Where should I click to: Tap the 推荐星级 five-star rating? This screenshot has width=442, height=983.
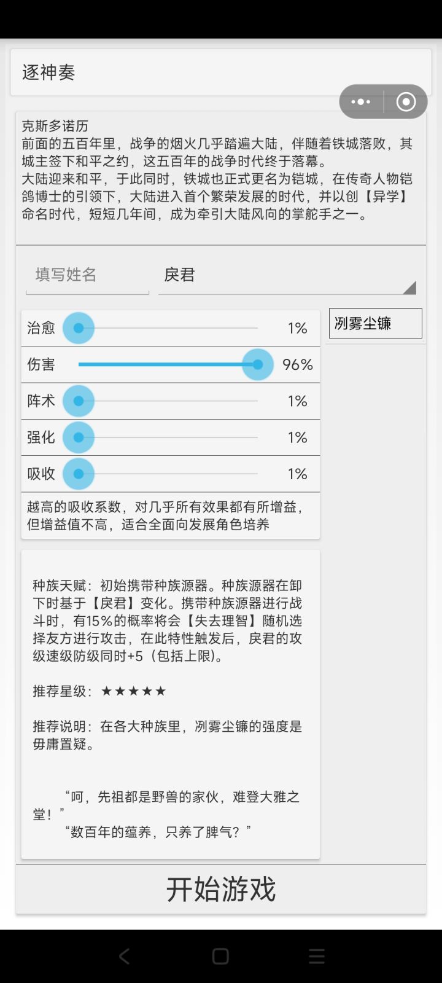click(133, 691)
